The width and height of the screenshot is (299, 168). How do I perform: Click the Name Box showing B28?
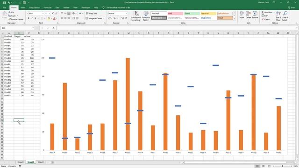pyautogui.click(x=18, y=28)
